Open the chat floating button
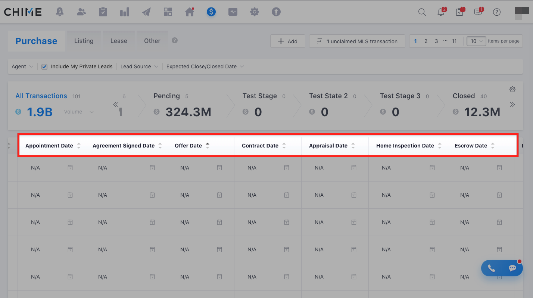Viewport: 533px width, 298px height. pos(512,268)
